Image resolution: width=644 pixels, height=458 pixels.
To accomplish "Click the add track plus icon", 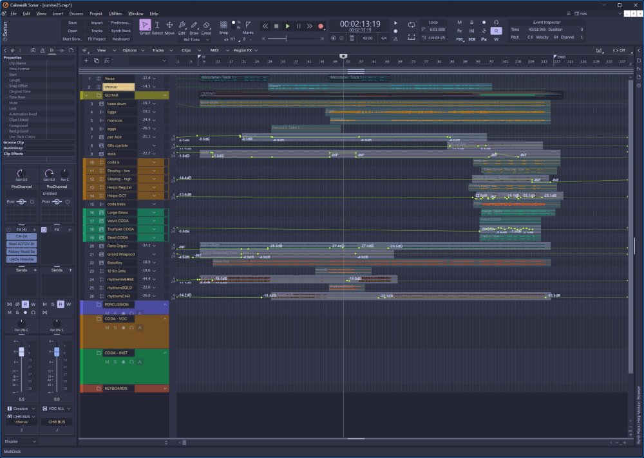I will click(86, 60).
